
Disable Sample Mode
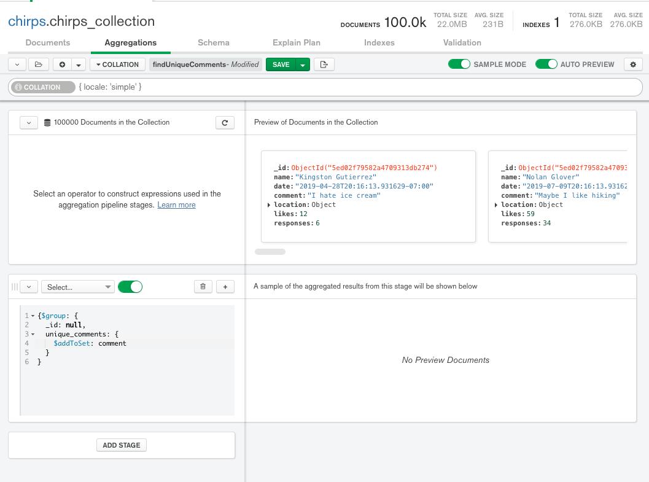[x=459, y=64]
